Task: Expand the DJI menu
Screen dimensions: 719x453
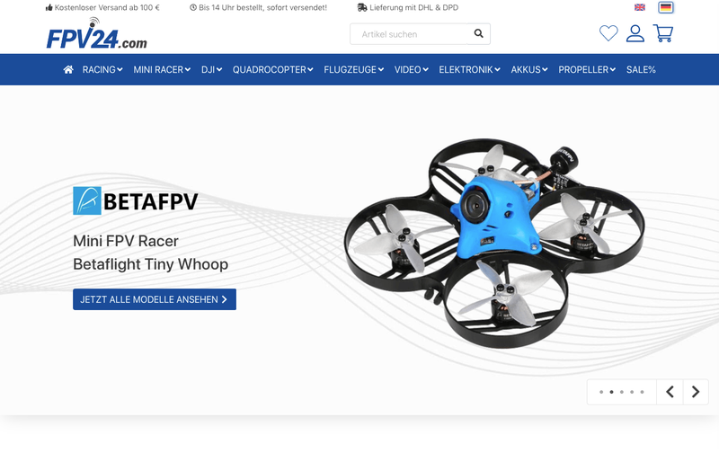Action: click(x=211, y=70)
